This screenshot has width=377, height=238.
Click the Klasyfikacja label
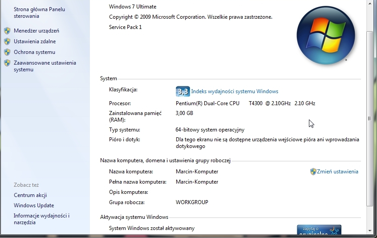click(123, 90)
